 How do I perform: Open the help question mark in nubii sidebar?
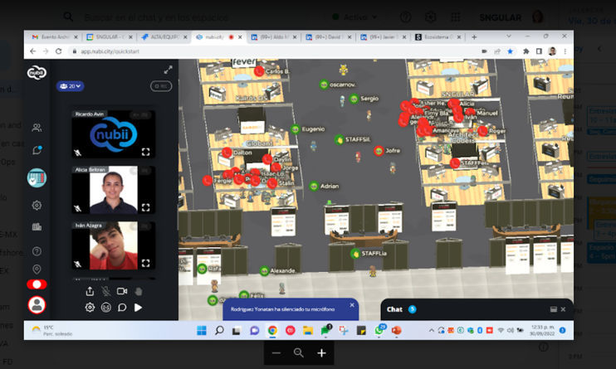[37, 251]
